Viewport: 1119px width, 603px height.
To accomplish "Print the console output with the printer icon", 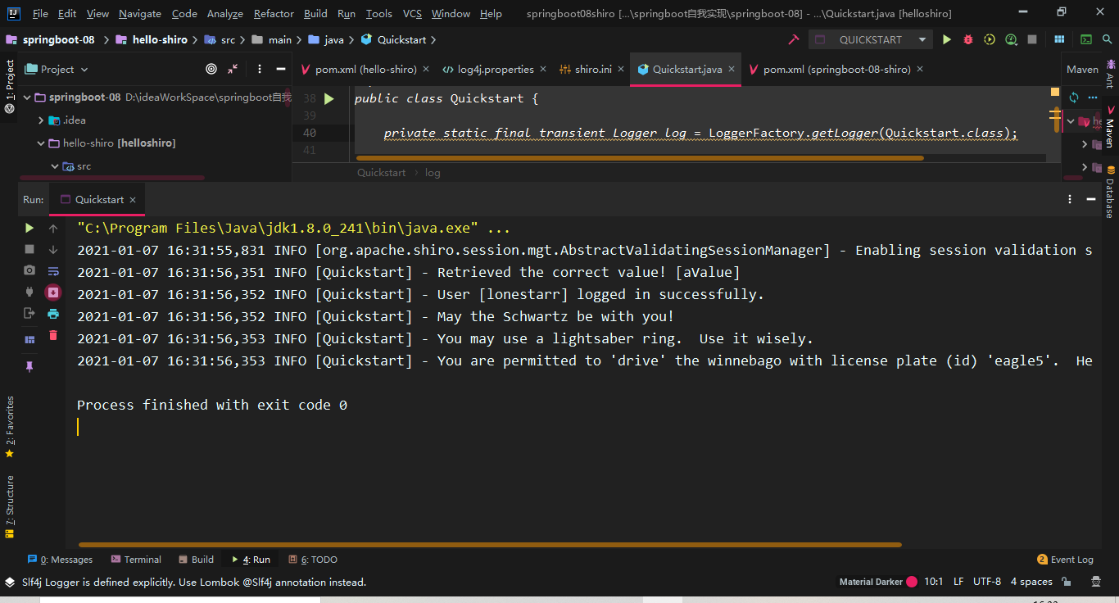I will point(53,313).
